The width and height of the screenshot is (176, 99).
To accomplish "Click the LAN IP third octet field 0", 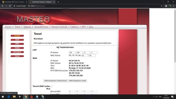I will (x=87, y=53).
